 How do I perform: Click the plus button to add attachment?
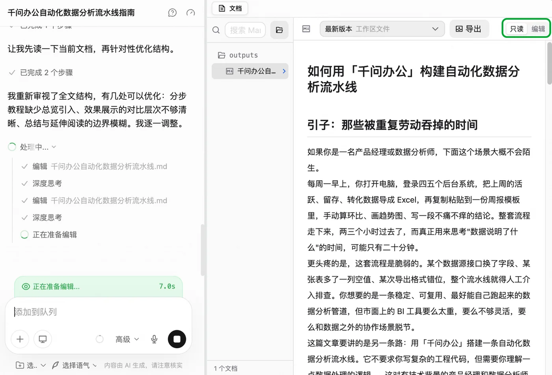click(20, 339)
